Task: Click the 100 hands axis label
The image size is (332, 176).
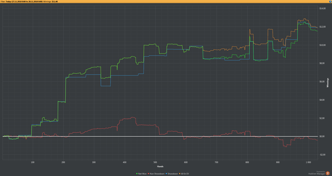Action: coord(33,162)
